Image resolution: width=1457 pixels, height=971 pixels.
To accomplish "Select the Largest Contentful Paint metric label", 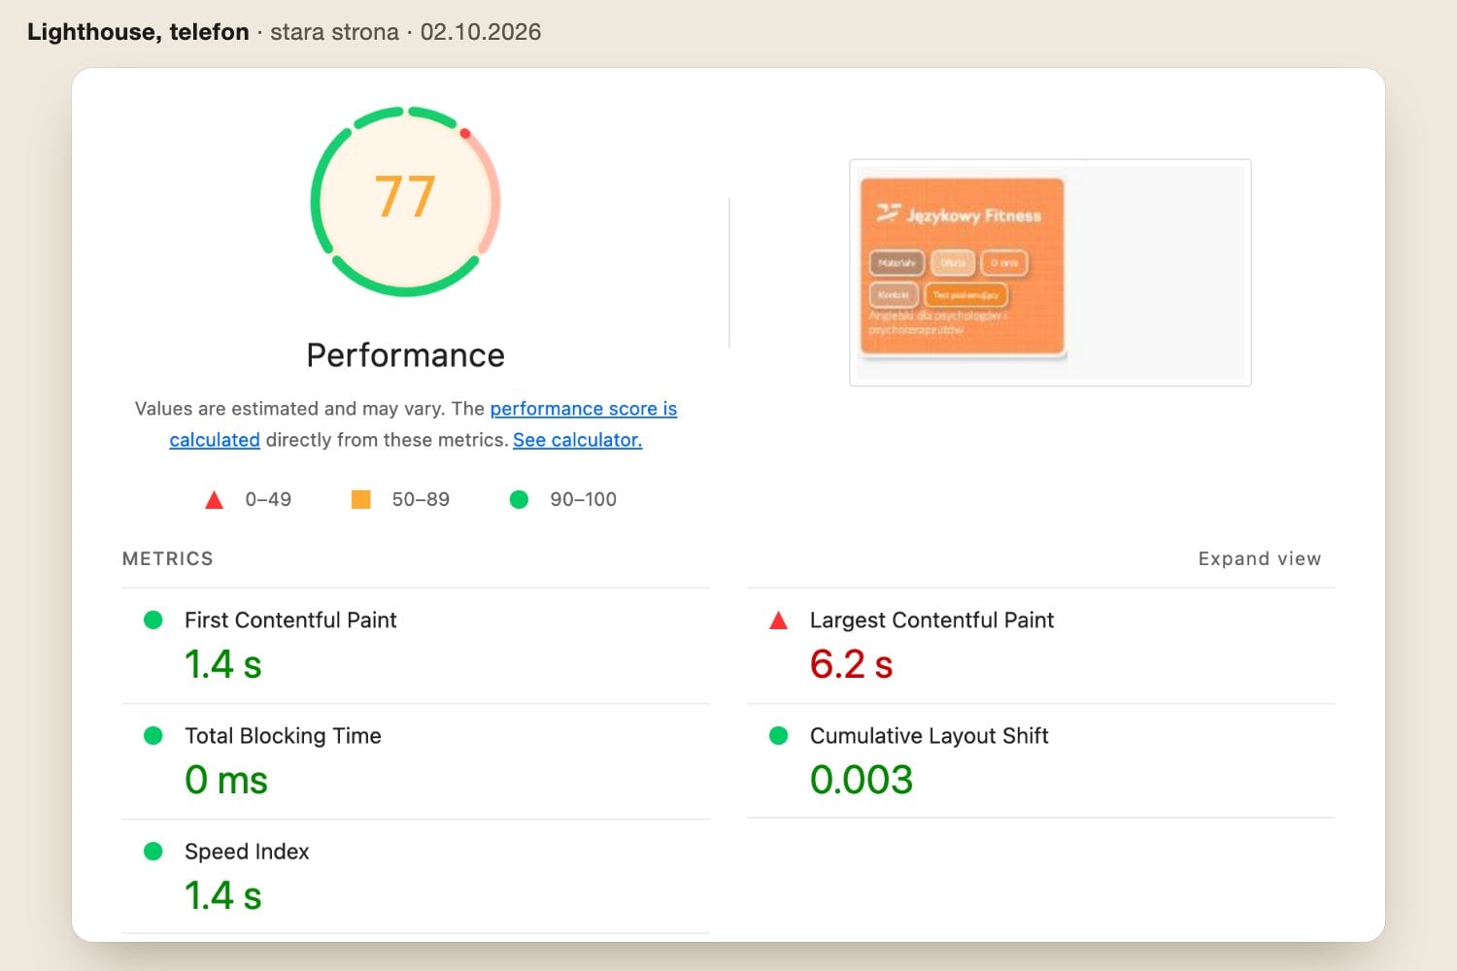I will click(932, 619).
